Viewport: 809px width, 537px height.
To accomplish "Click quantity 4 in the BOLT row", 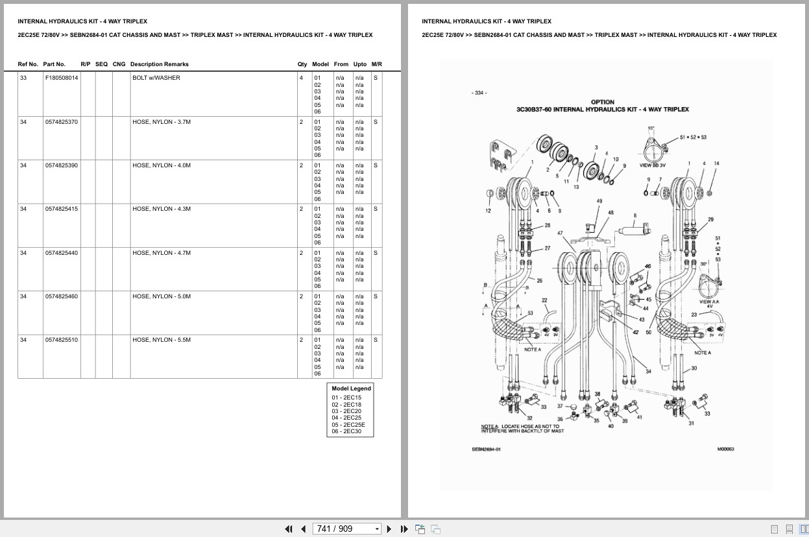I will click(x=301, y=78).
